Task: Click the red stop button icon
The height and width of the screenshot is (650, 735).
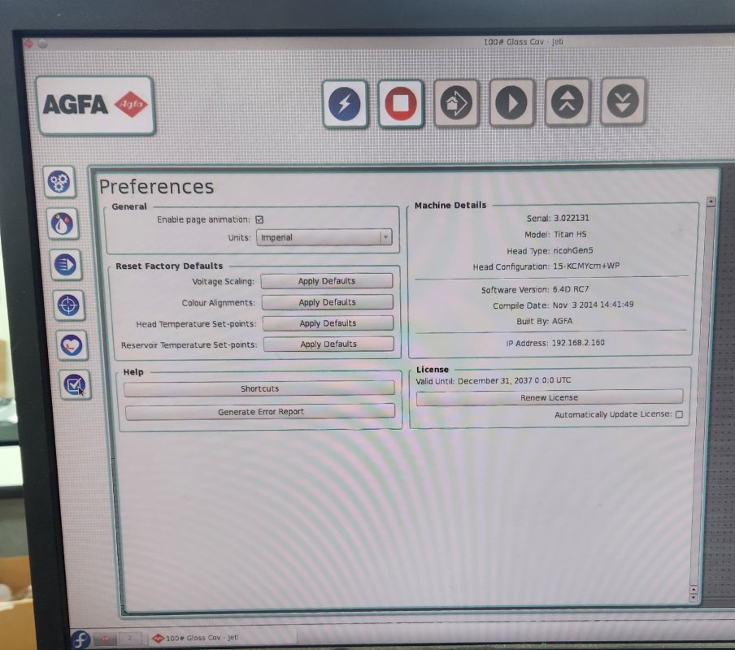Action: click(x=400, y=103)
